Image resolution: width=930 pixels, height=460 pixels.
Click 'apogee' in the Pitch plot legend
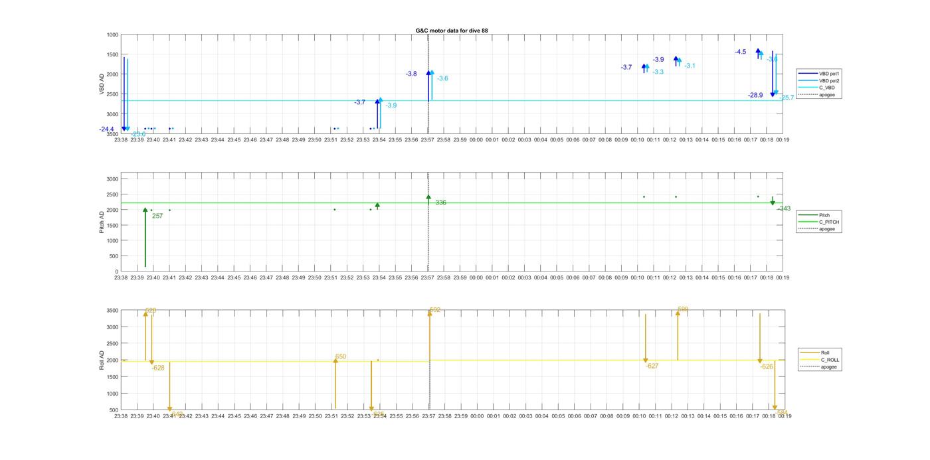coord(827,228)
